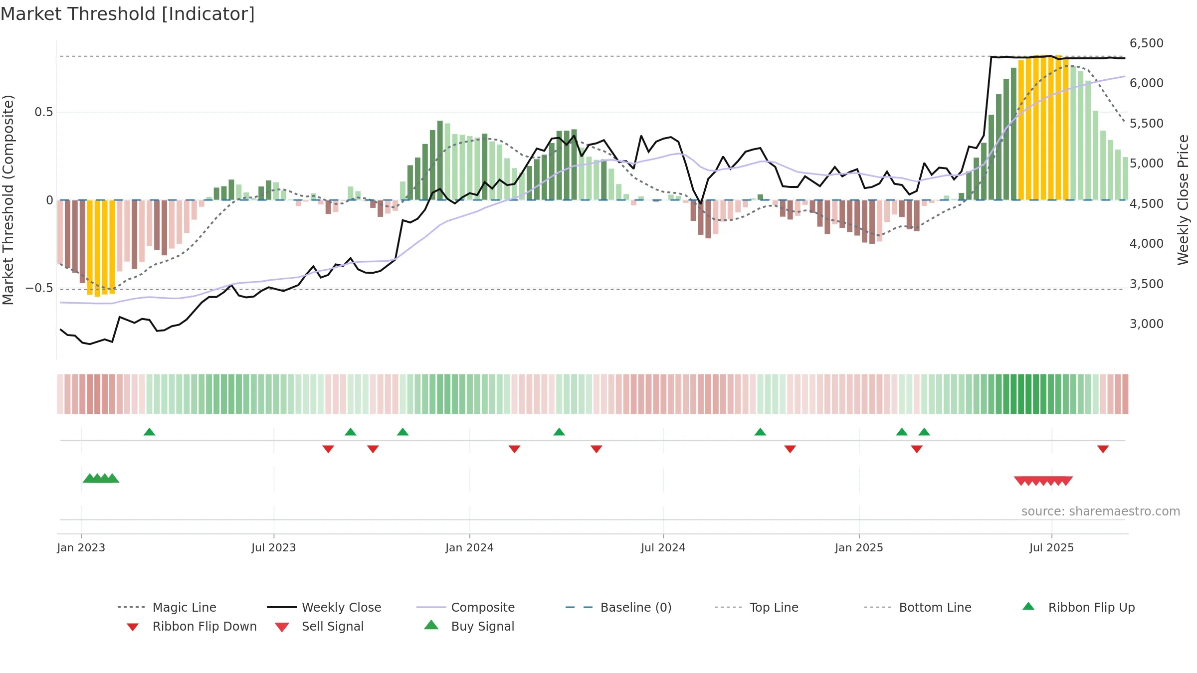
Task: Toggle the Ribbon Flip Up legend entry
Action: point(1078,607)
